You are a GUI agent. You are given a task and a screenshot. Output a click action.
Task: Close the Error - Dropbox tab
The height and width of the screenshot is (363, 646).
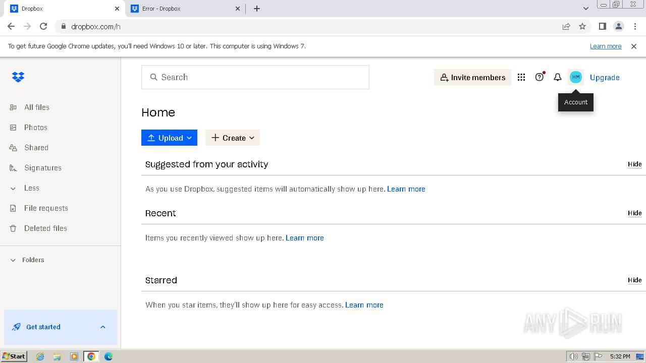tap(238, 9)
